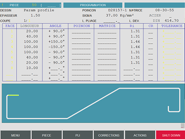
Task: Click the PROGRAMMATION title bar
Action: coord(93,5)
